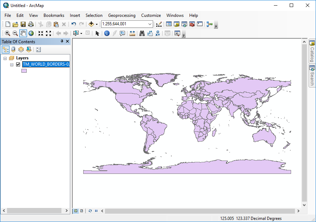Select the Pan tool
This screenshot has width=316, height=222.
pos(23,33)
